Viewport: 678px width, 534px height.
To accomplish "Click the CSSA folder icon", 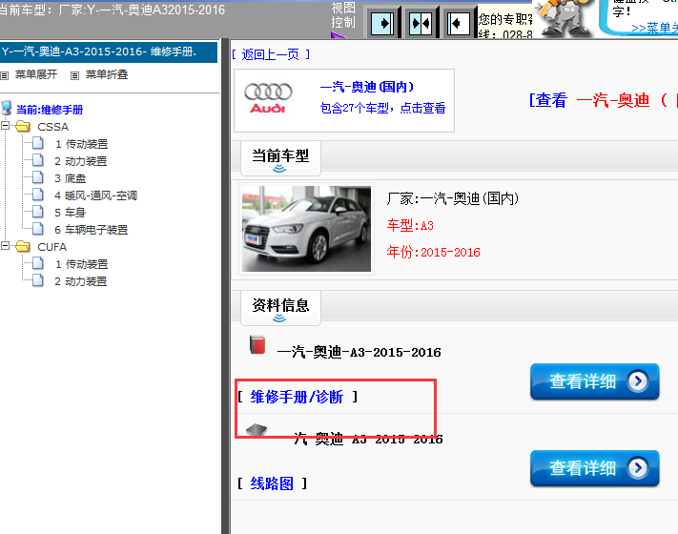I will point(23,126).
